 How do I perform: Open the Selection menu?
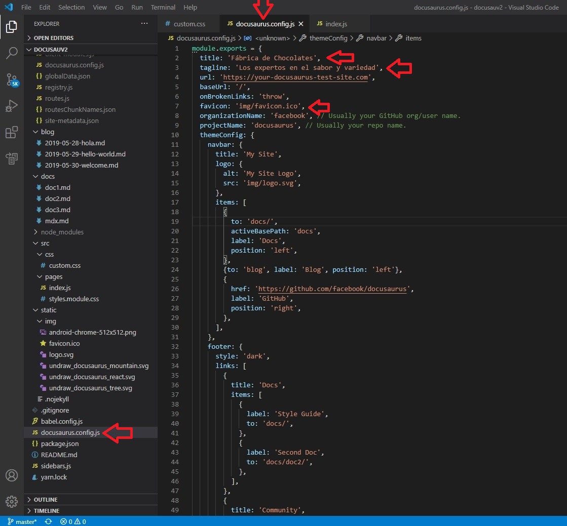coord(71,7)
